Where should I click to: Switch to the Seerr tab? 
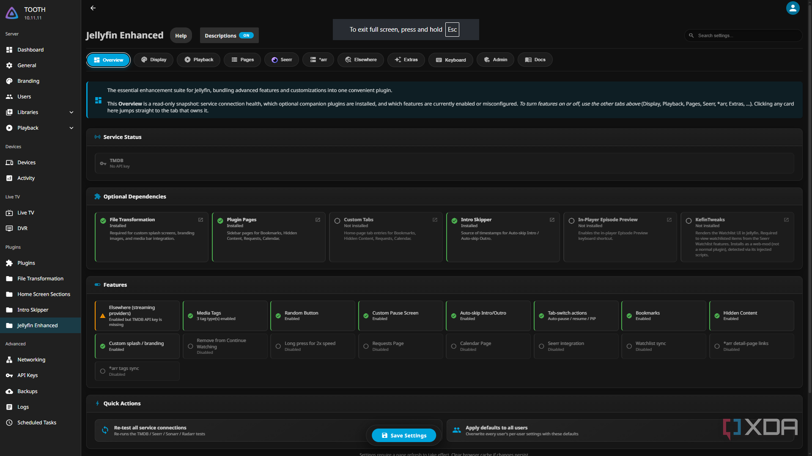coord(282,60)
